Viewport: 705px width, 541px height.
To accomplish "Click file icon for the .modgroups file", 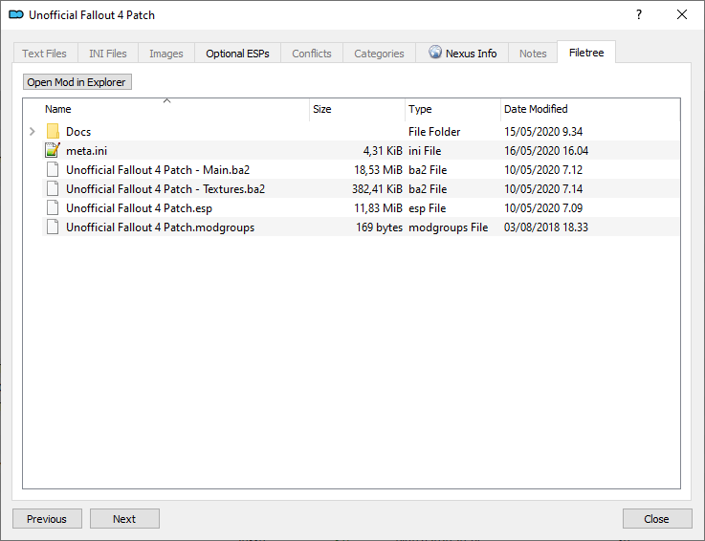I will [53, 227].
